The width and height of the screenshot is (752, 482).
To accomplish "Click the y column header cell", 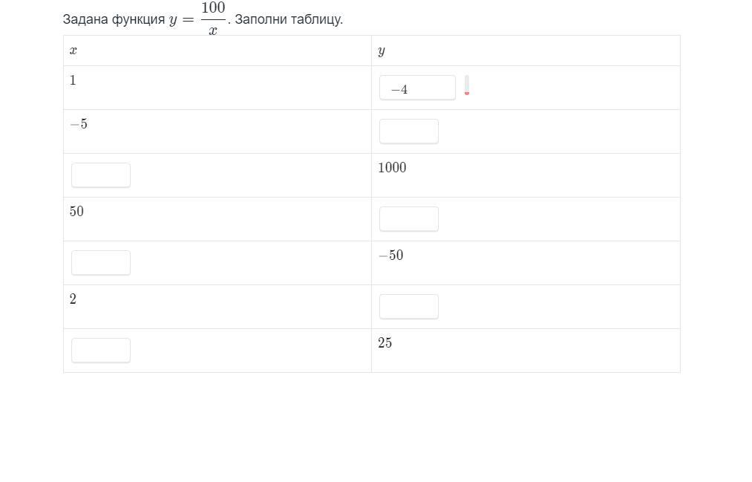I will pos(526,51).
